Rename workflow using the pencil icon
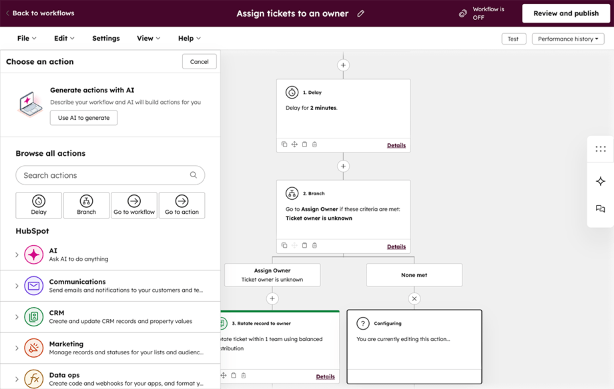 click(360, 13)
